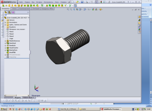
Task: Open the File Explorer folder icon in the task pane
Action: coord(139,23)
